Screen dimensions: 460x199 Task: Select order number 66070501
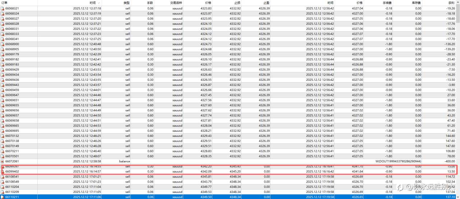(x=12, y=156)
